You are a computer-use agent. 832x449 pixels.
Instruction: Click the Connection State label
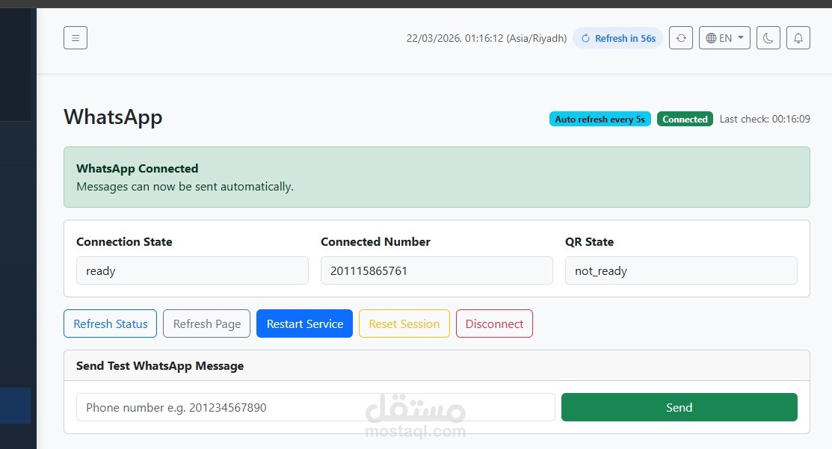(124, 242)
